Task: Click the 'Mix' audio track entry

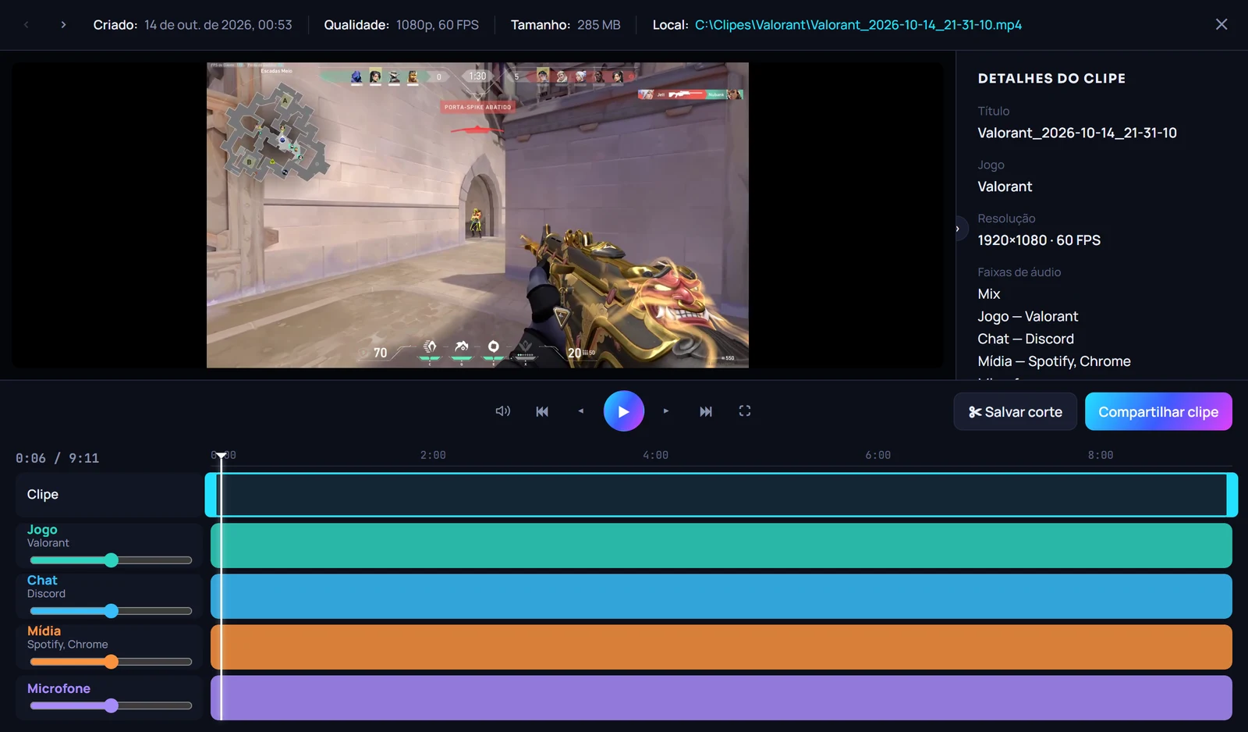Action: click(989, 294)
